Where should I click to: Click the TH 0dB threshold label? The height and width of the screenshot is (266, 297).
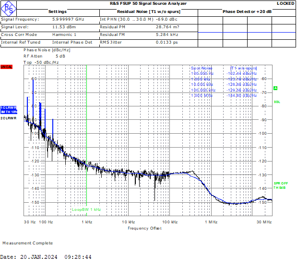(279, 187)
